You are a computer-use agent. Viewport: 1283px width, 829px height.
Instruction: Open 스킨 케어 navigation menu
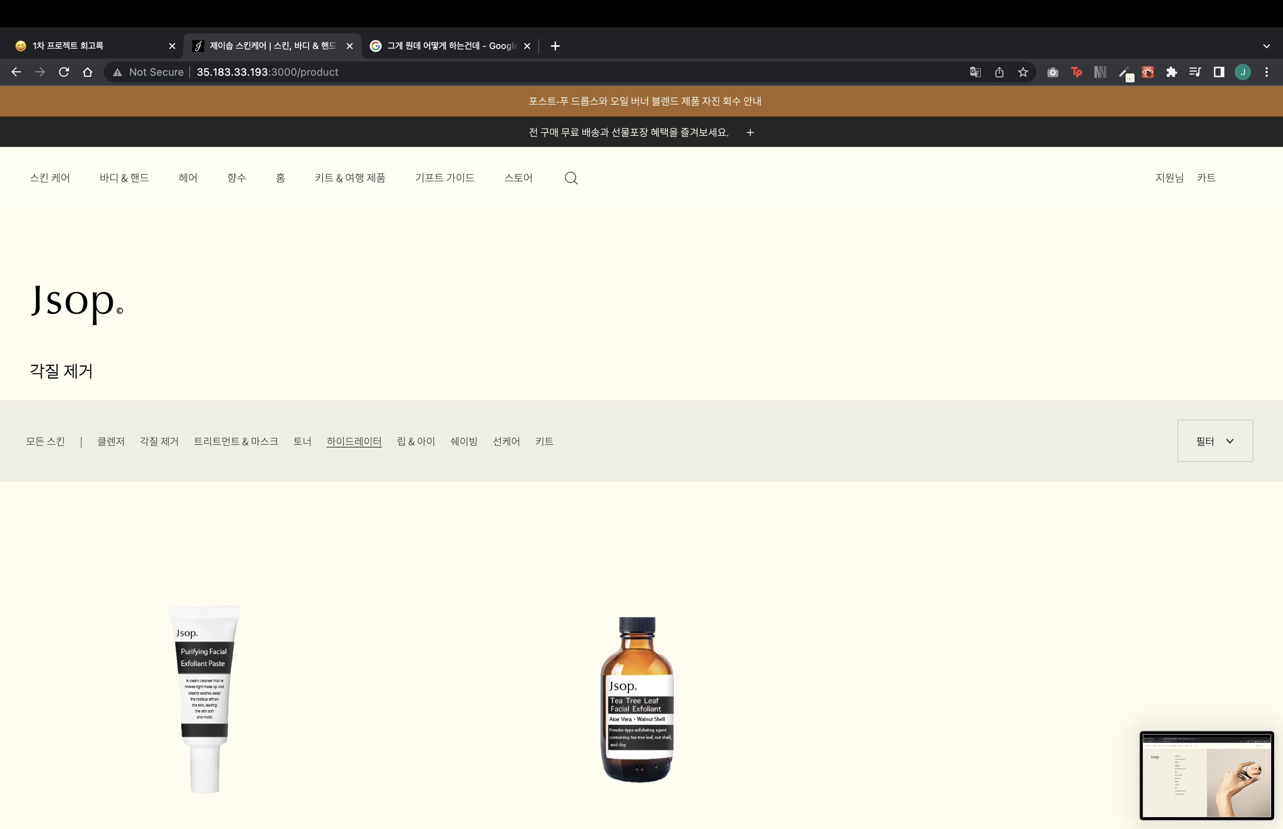pos(49,178)
